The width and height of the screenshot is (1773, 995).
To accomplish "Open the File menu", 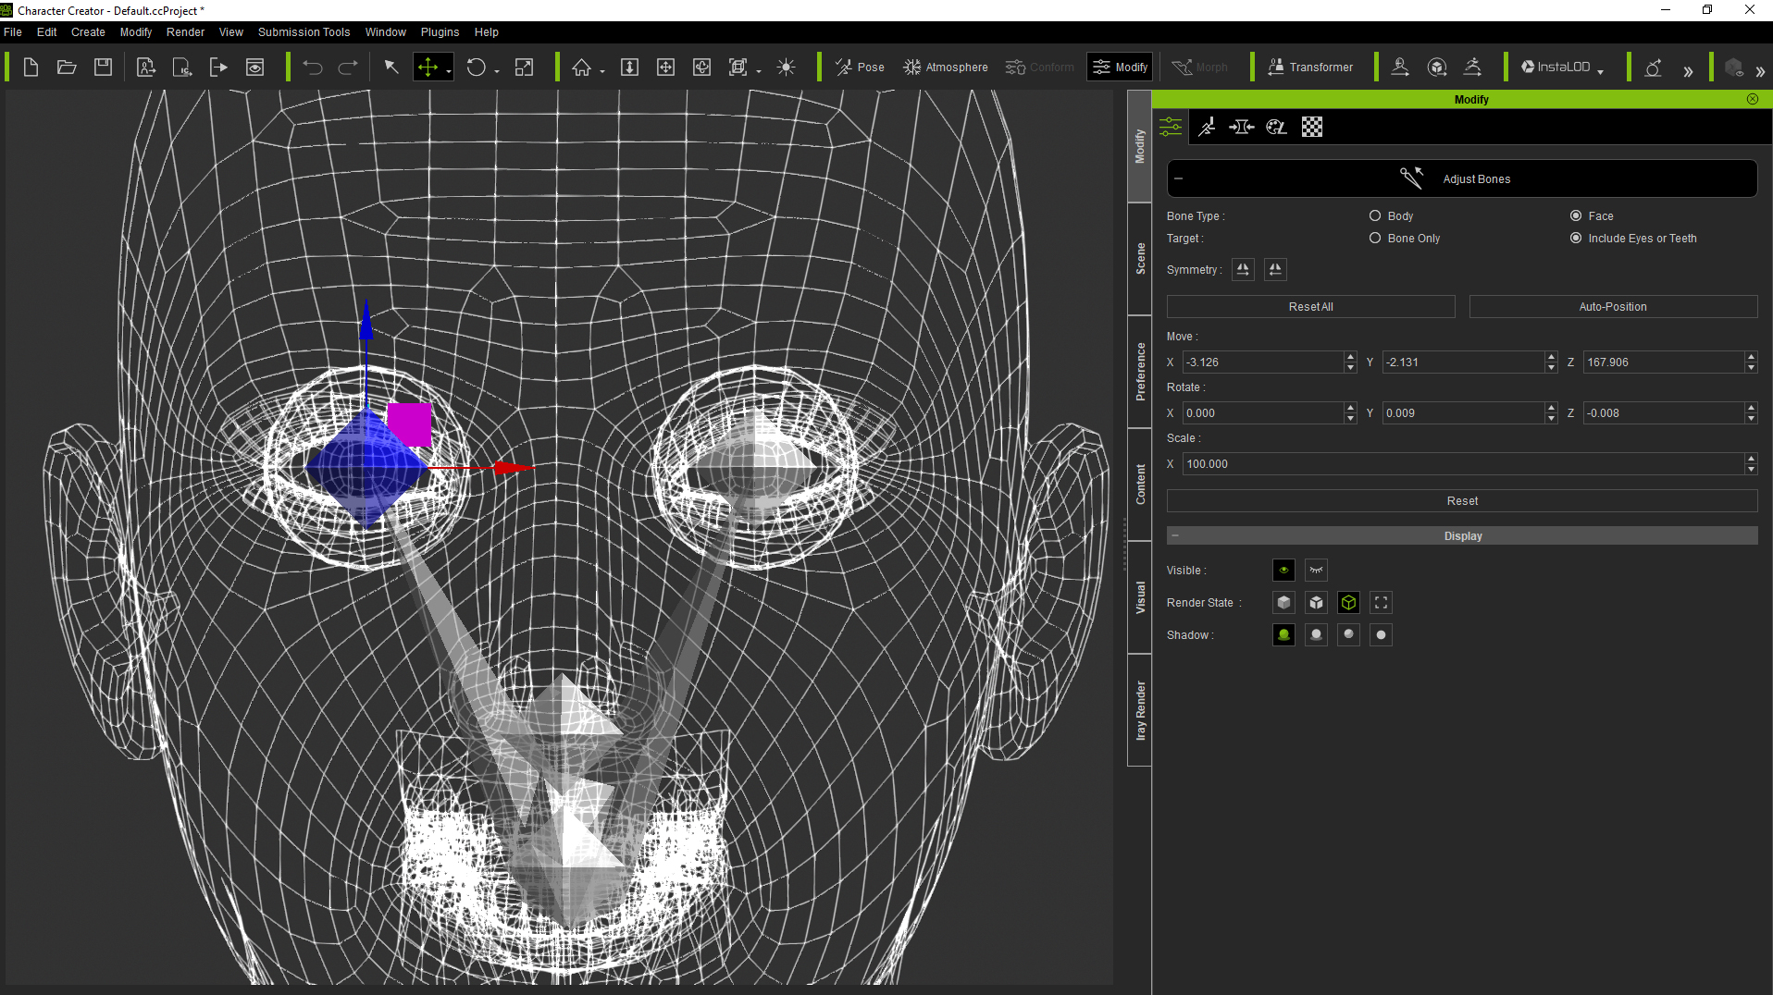I will tap(13, 31).
